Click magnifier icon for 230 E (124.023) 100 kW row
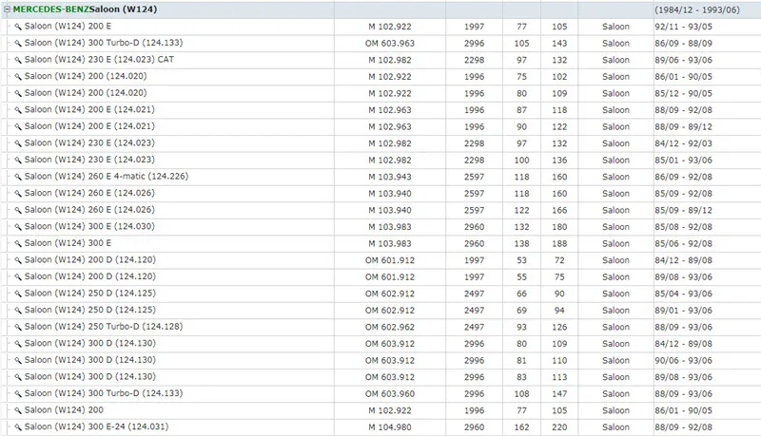Screen dimensions: 761x436 click(18, 161)
